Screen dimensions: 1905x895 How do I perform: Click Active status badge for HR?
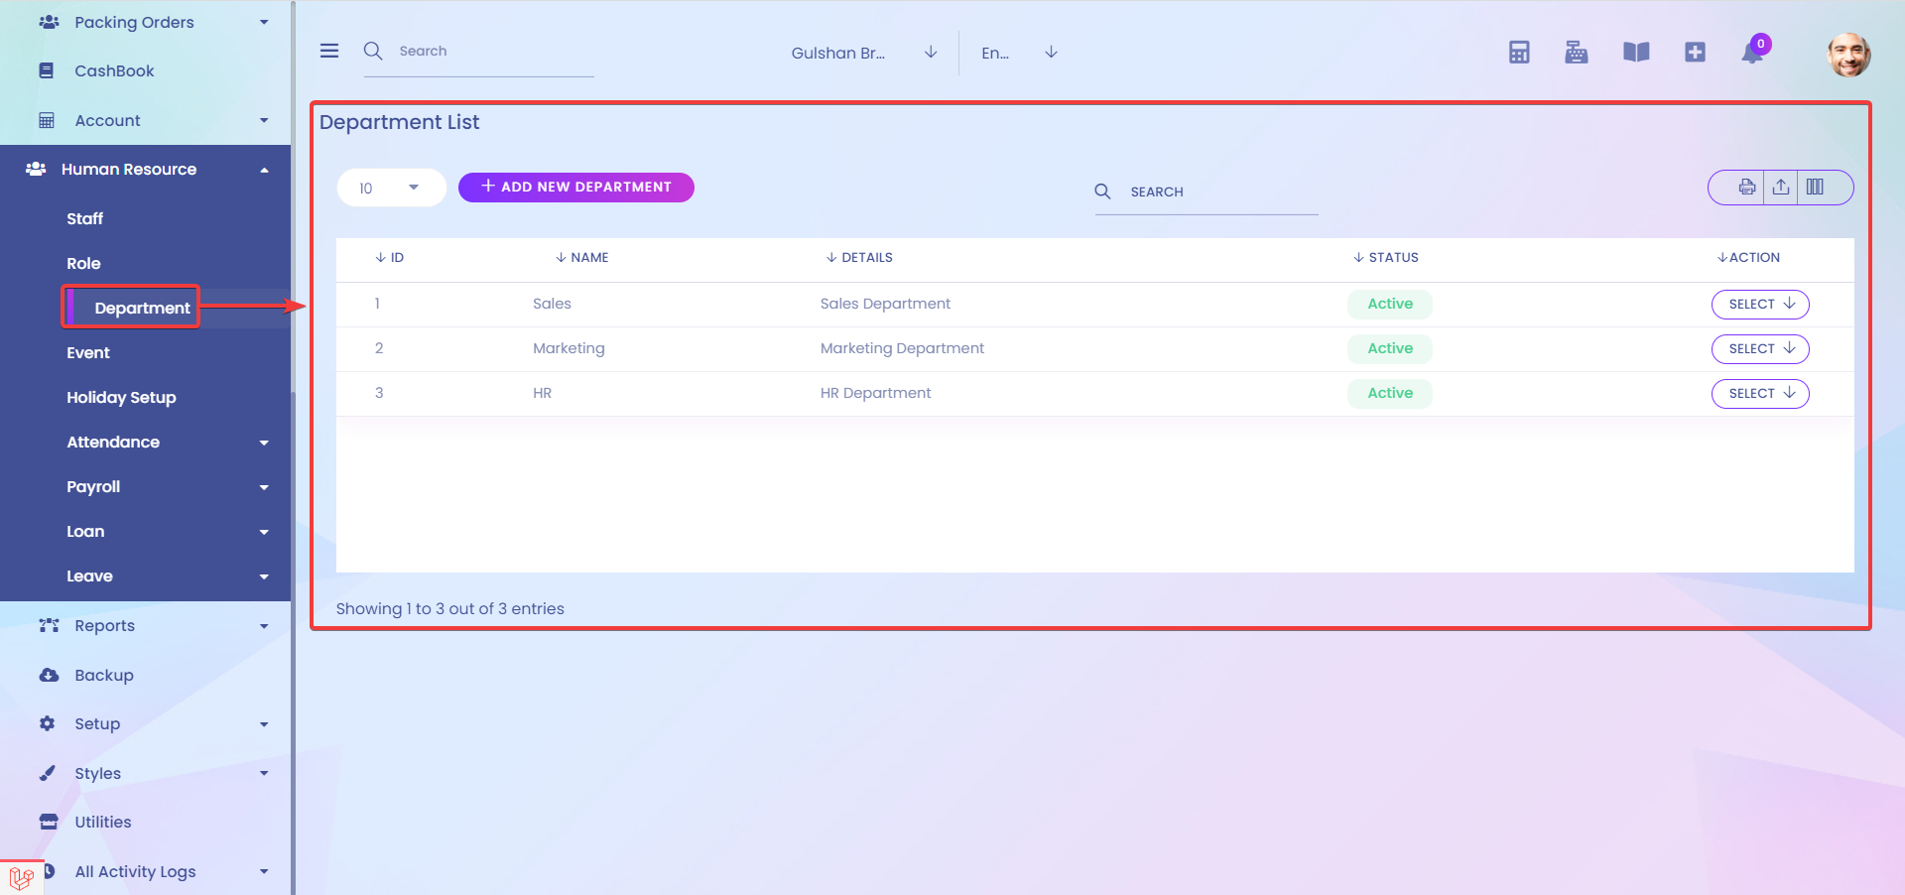pyautogui.click(x=1390, y=393)
